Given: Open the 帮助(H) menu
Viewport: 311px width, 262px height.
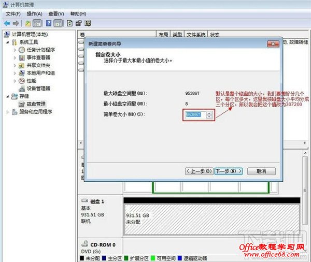Looking at the screenshot, I should click(78, 14).
